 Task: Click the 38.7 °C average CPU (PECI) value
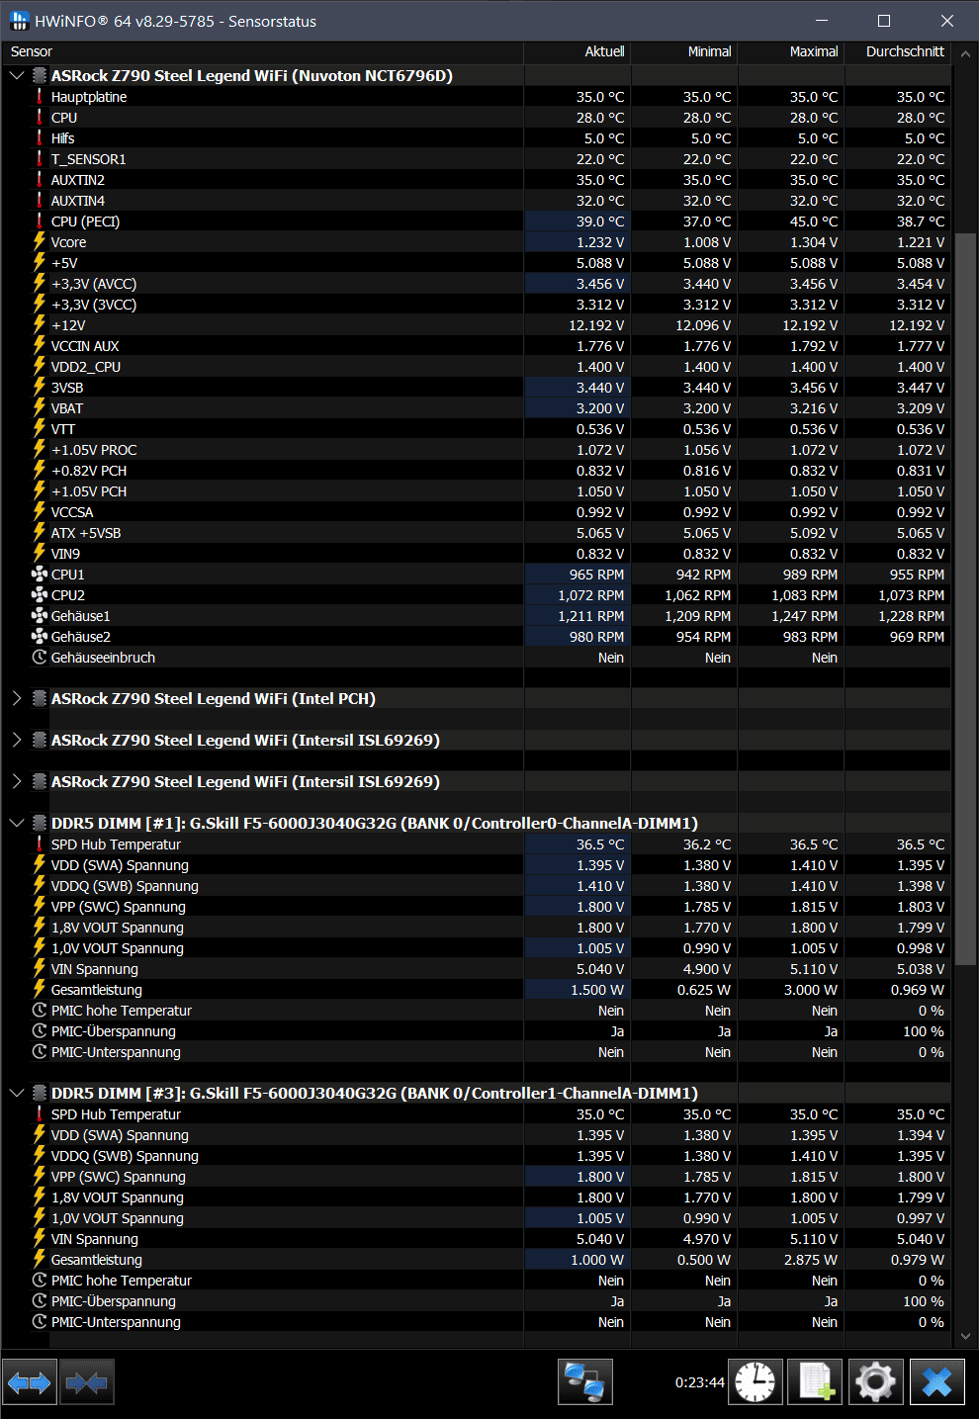[921, 222]
